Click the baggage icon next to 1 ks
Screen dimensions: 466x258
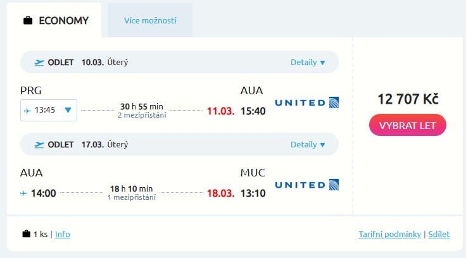[x=26, y=234]
